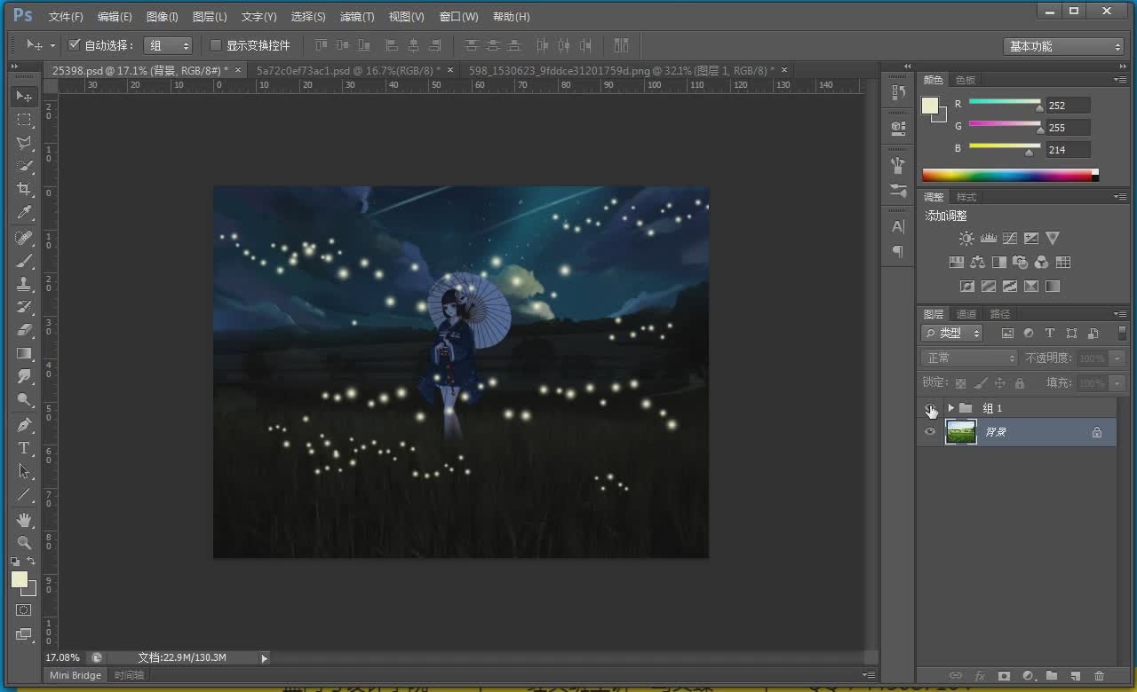The image size is (1137, 692).
Task: Select the Polygonal Lasso tool
Action: [24, 143]
